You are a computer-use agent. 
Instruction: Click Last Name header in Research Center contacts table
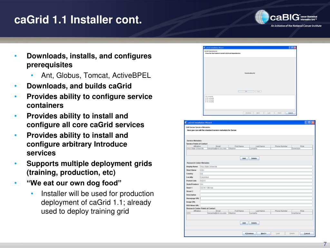pyautogui.click(x=260, y=211)
